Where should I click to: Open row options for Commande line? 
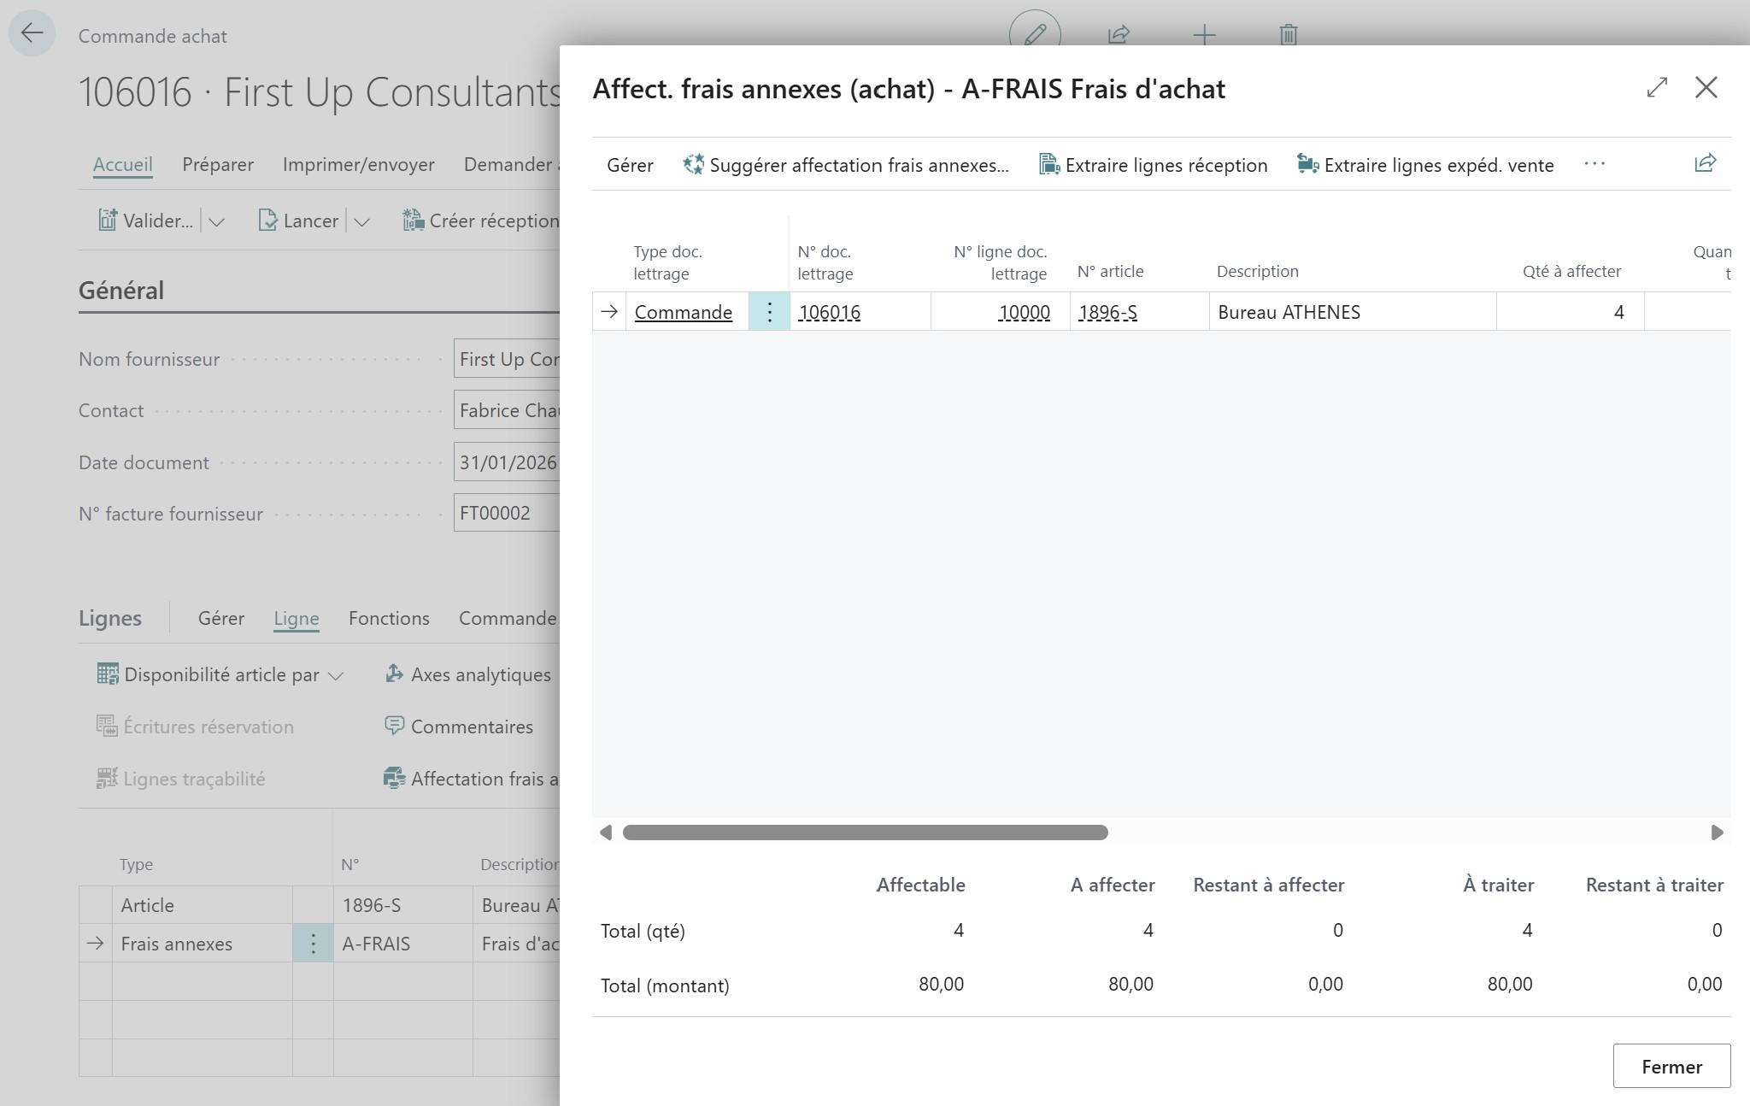(x=769, y=312)
